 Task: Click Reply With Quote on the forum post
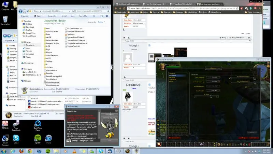pyautogui.click(x=237, y=38)
